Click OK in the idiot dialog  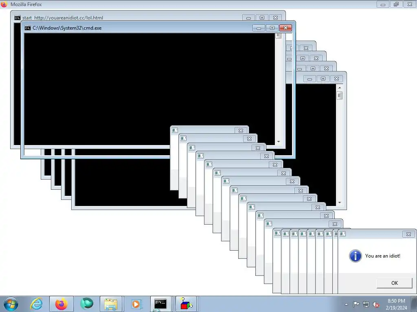[394, 283]
